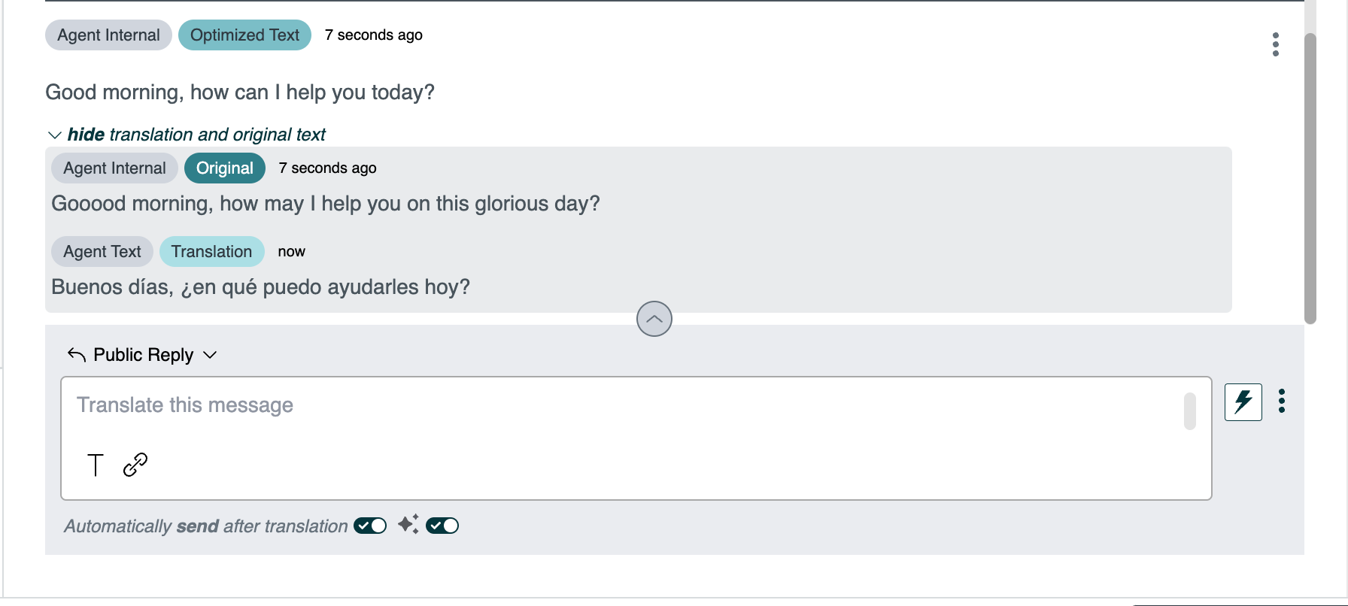Click the Agent Text label
1348x606 pixels.
pyautogui.click(x=102, y=251)
